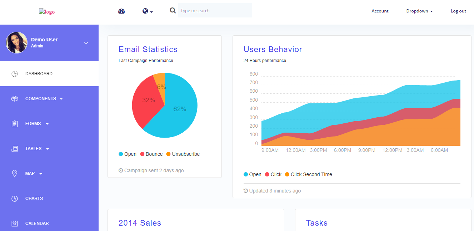Click the Email Statistics heading
Screen dimensions: 474x231
(x=148, y=49)
